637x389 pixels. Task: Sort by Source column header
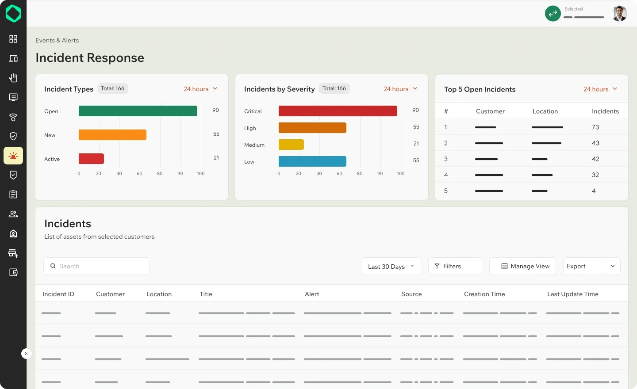(411, 294)
